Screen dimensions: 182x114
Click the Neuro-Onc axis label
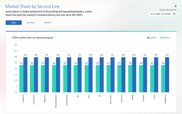point(110,99)
